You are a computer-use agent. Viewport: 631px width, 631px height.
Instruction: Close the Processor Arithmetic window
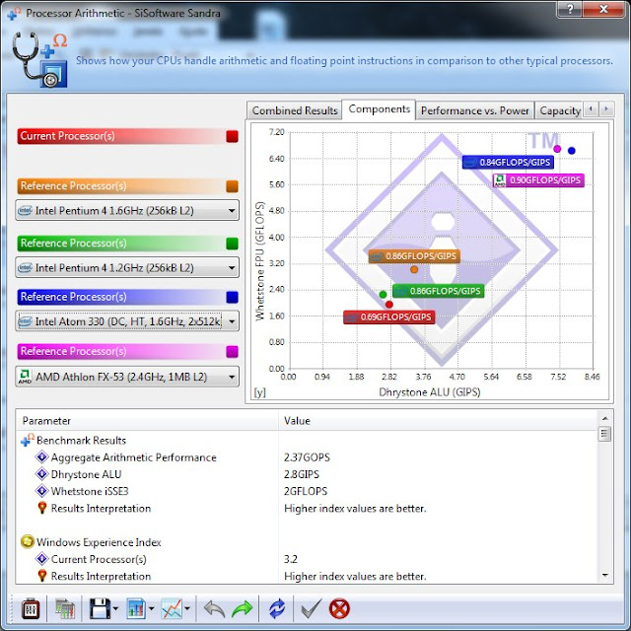[x=602, y=9]
